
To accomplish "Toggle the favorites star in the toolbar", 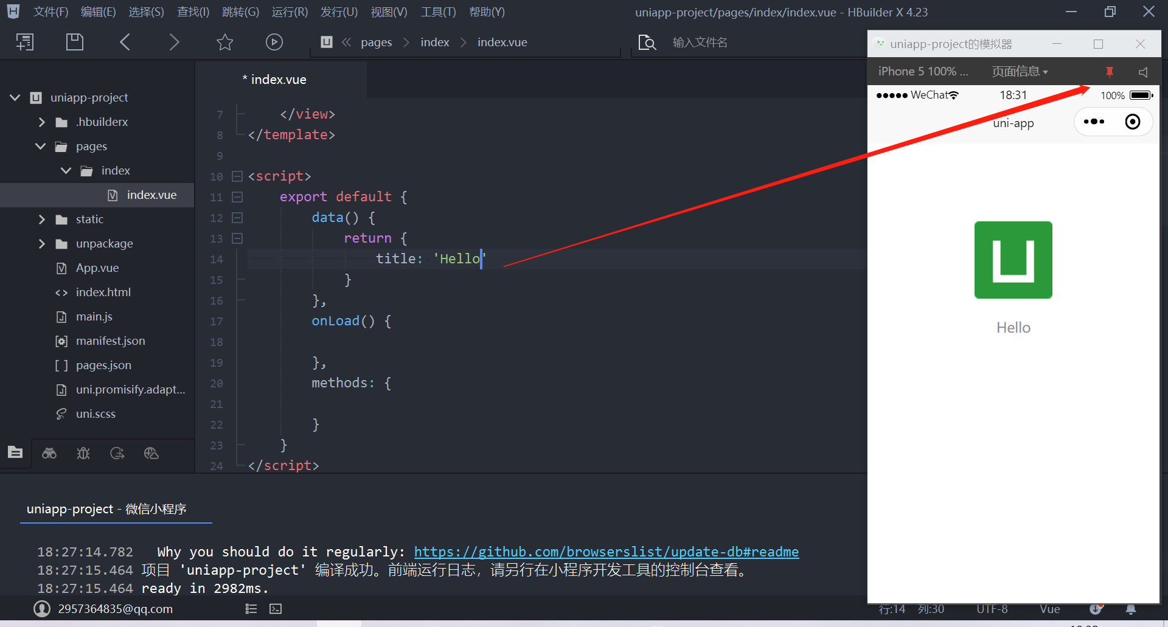I will click(x=224, y=42).
